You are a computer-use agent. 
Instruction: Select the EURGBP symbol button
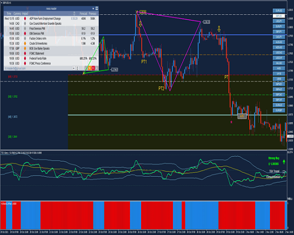279,110
